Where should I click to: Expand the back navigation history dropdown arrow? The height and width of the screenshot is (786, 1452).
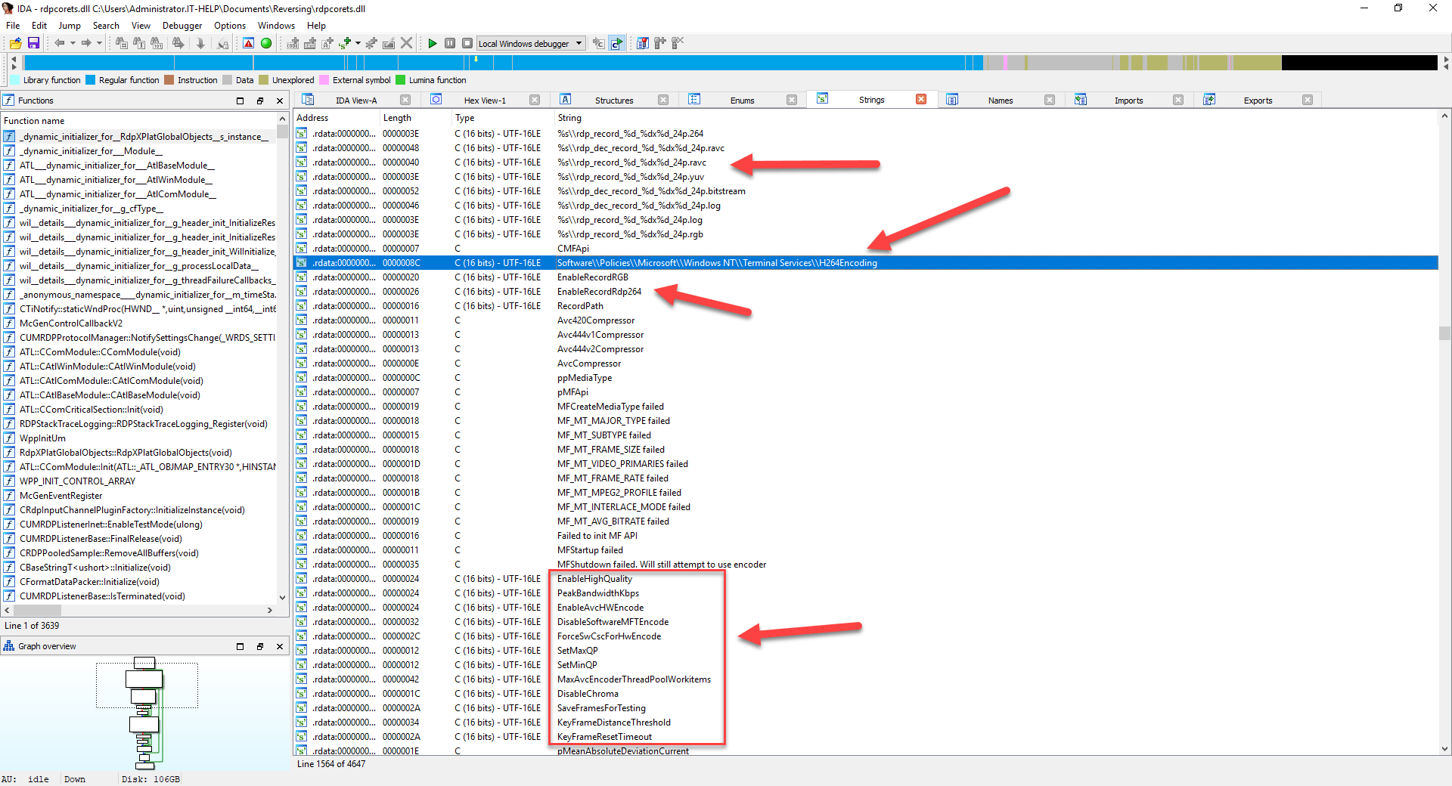point(73,43)
